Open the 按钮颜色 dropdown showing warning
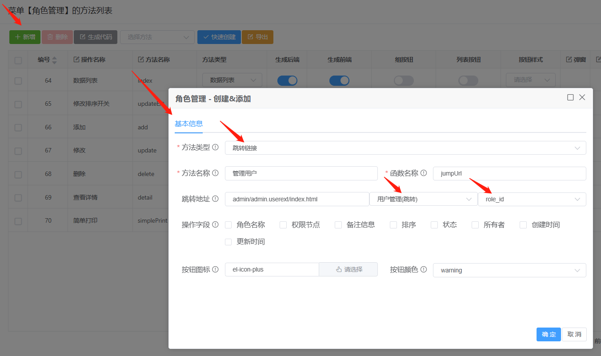The height and width of the screenshot is (356, 601). point(509,270)
